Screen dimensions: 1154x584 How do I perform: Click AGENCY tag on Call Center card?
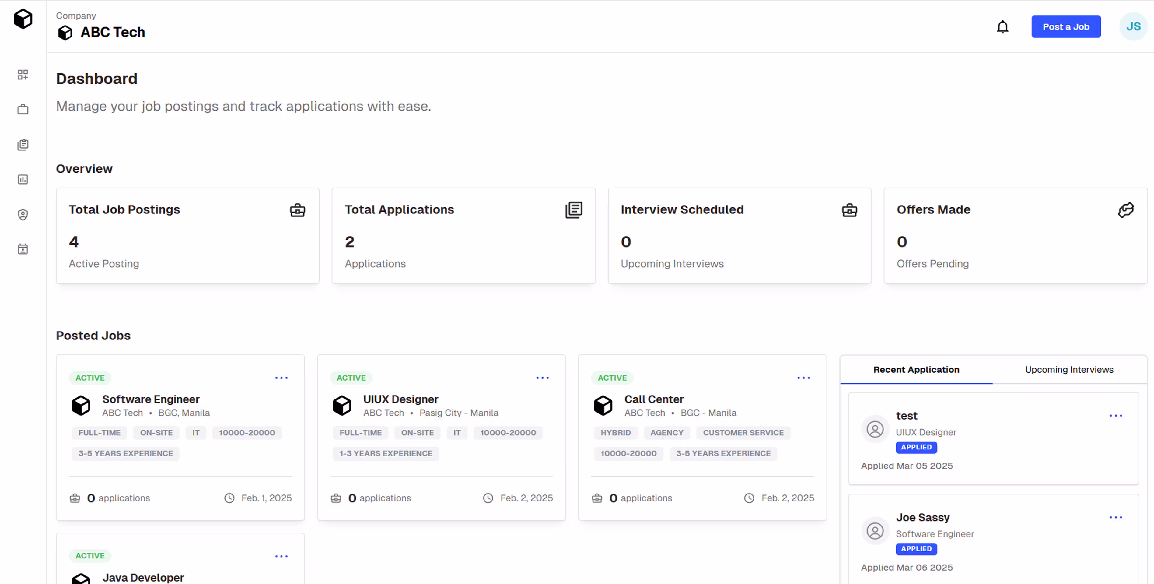(x=666, y=432)
